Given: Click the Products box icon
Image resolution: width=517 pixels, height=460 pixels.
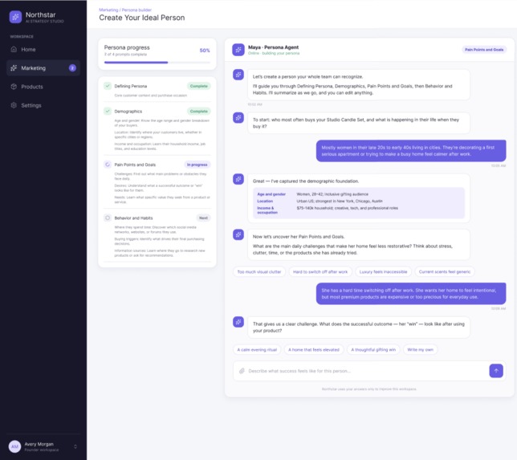Looking at the screenshot, I should pyautogui.click(x=14, y=87).
